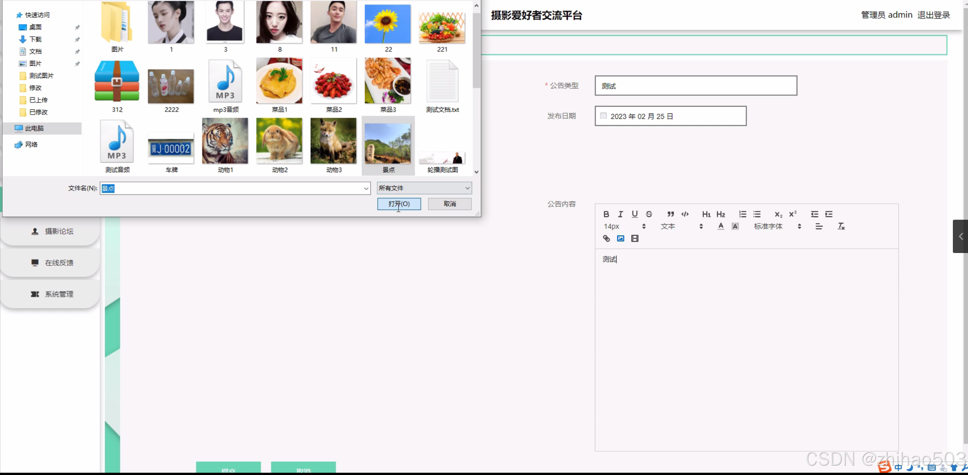
Task: Toggle italic formatting in editor
Action: [x=620, y=214]
